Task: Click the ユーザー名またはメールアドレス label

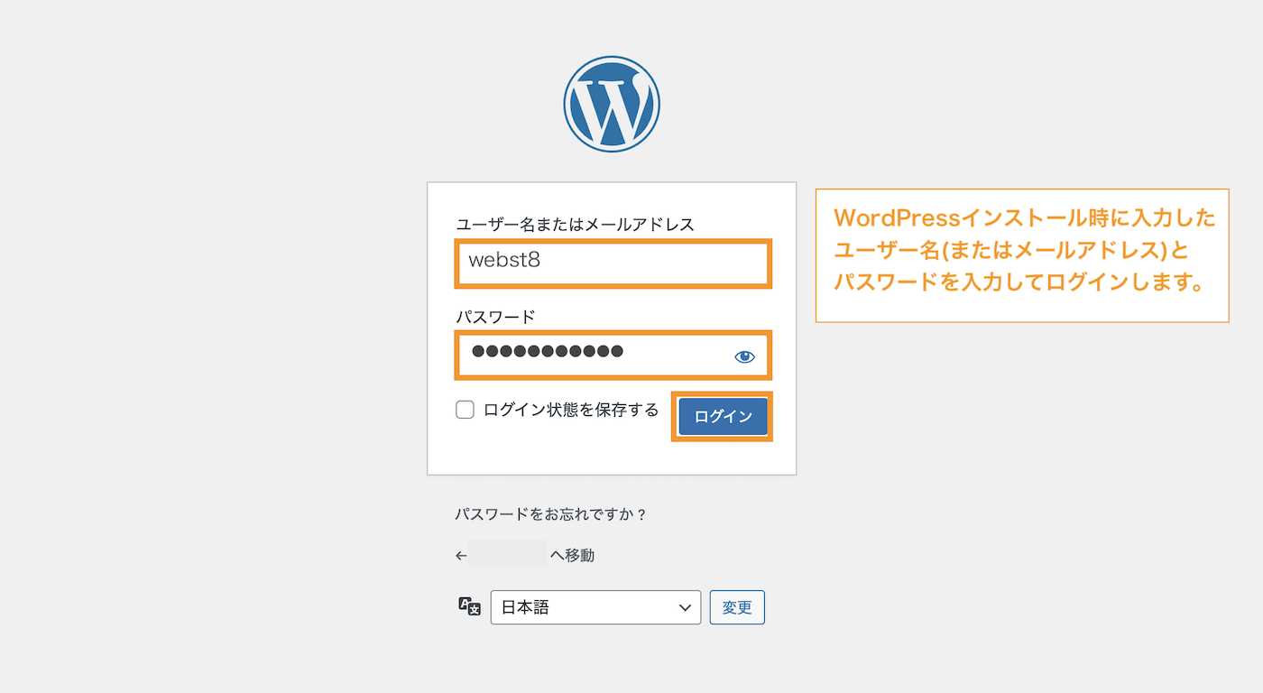Action: click(575, 225)
